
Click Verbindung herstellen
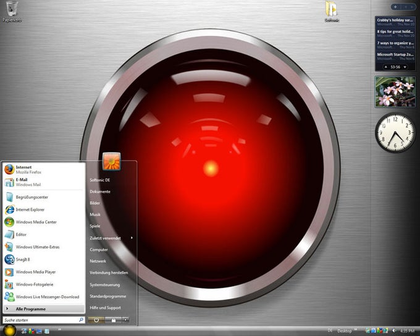[x=109, y=273]
